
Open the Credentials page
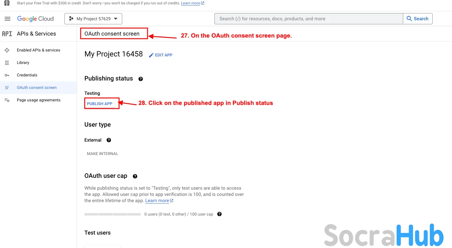pos(27,75)
